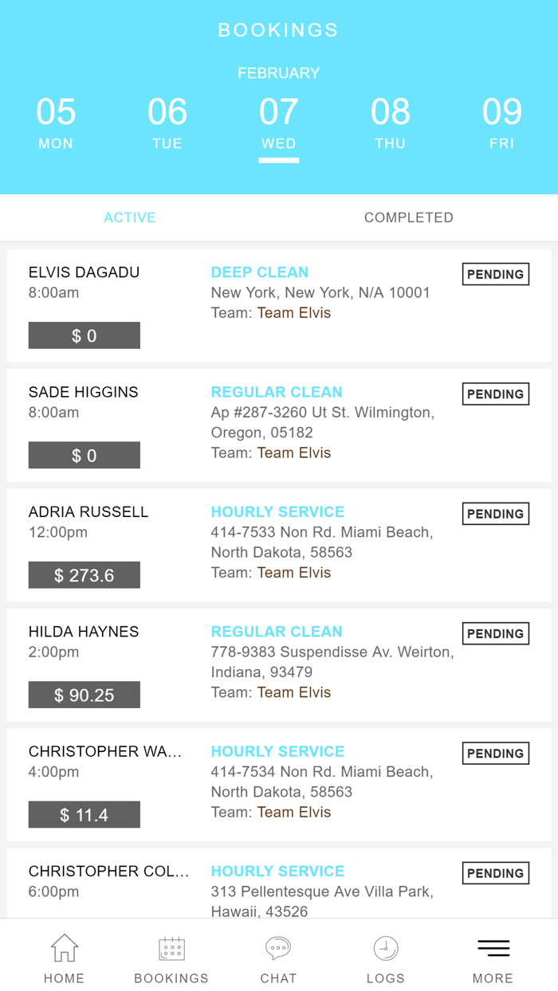Click Team Elvis link on Hilda Haynes booking

click(x=293, y=692)
